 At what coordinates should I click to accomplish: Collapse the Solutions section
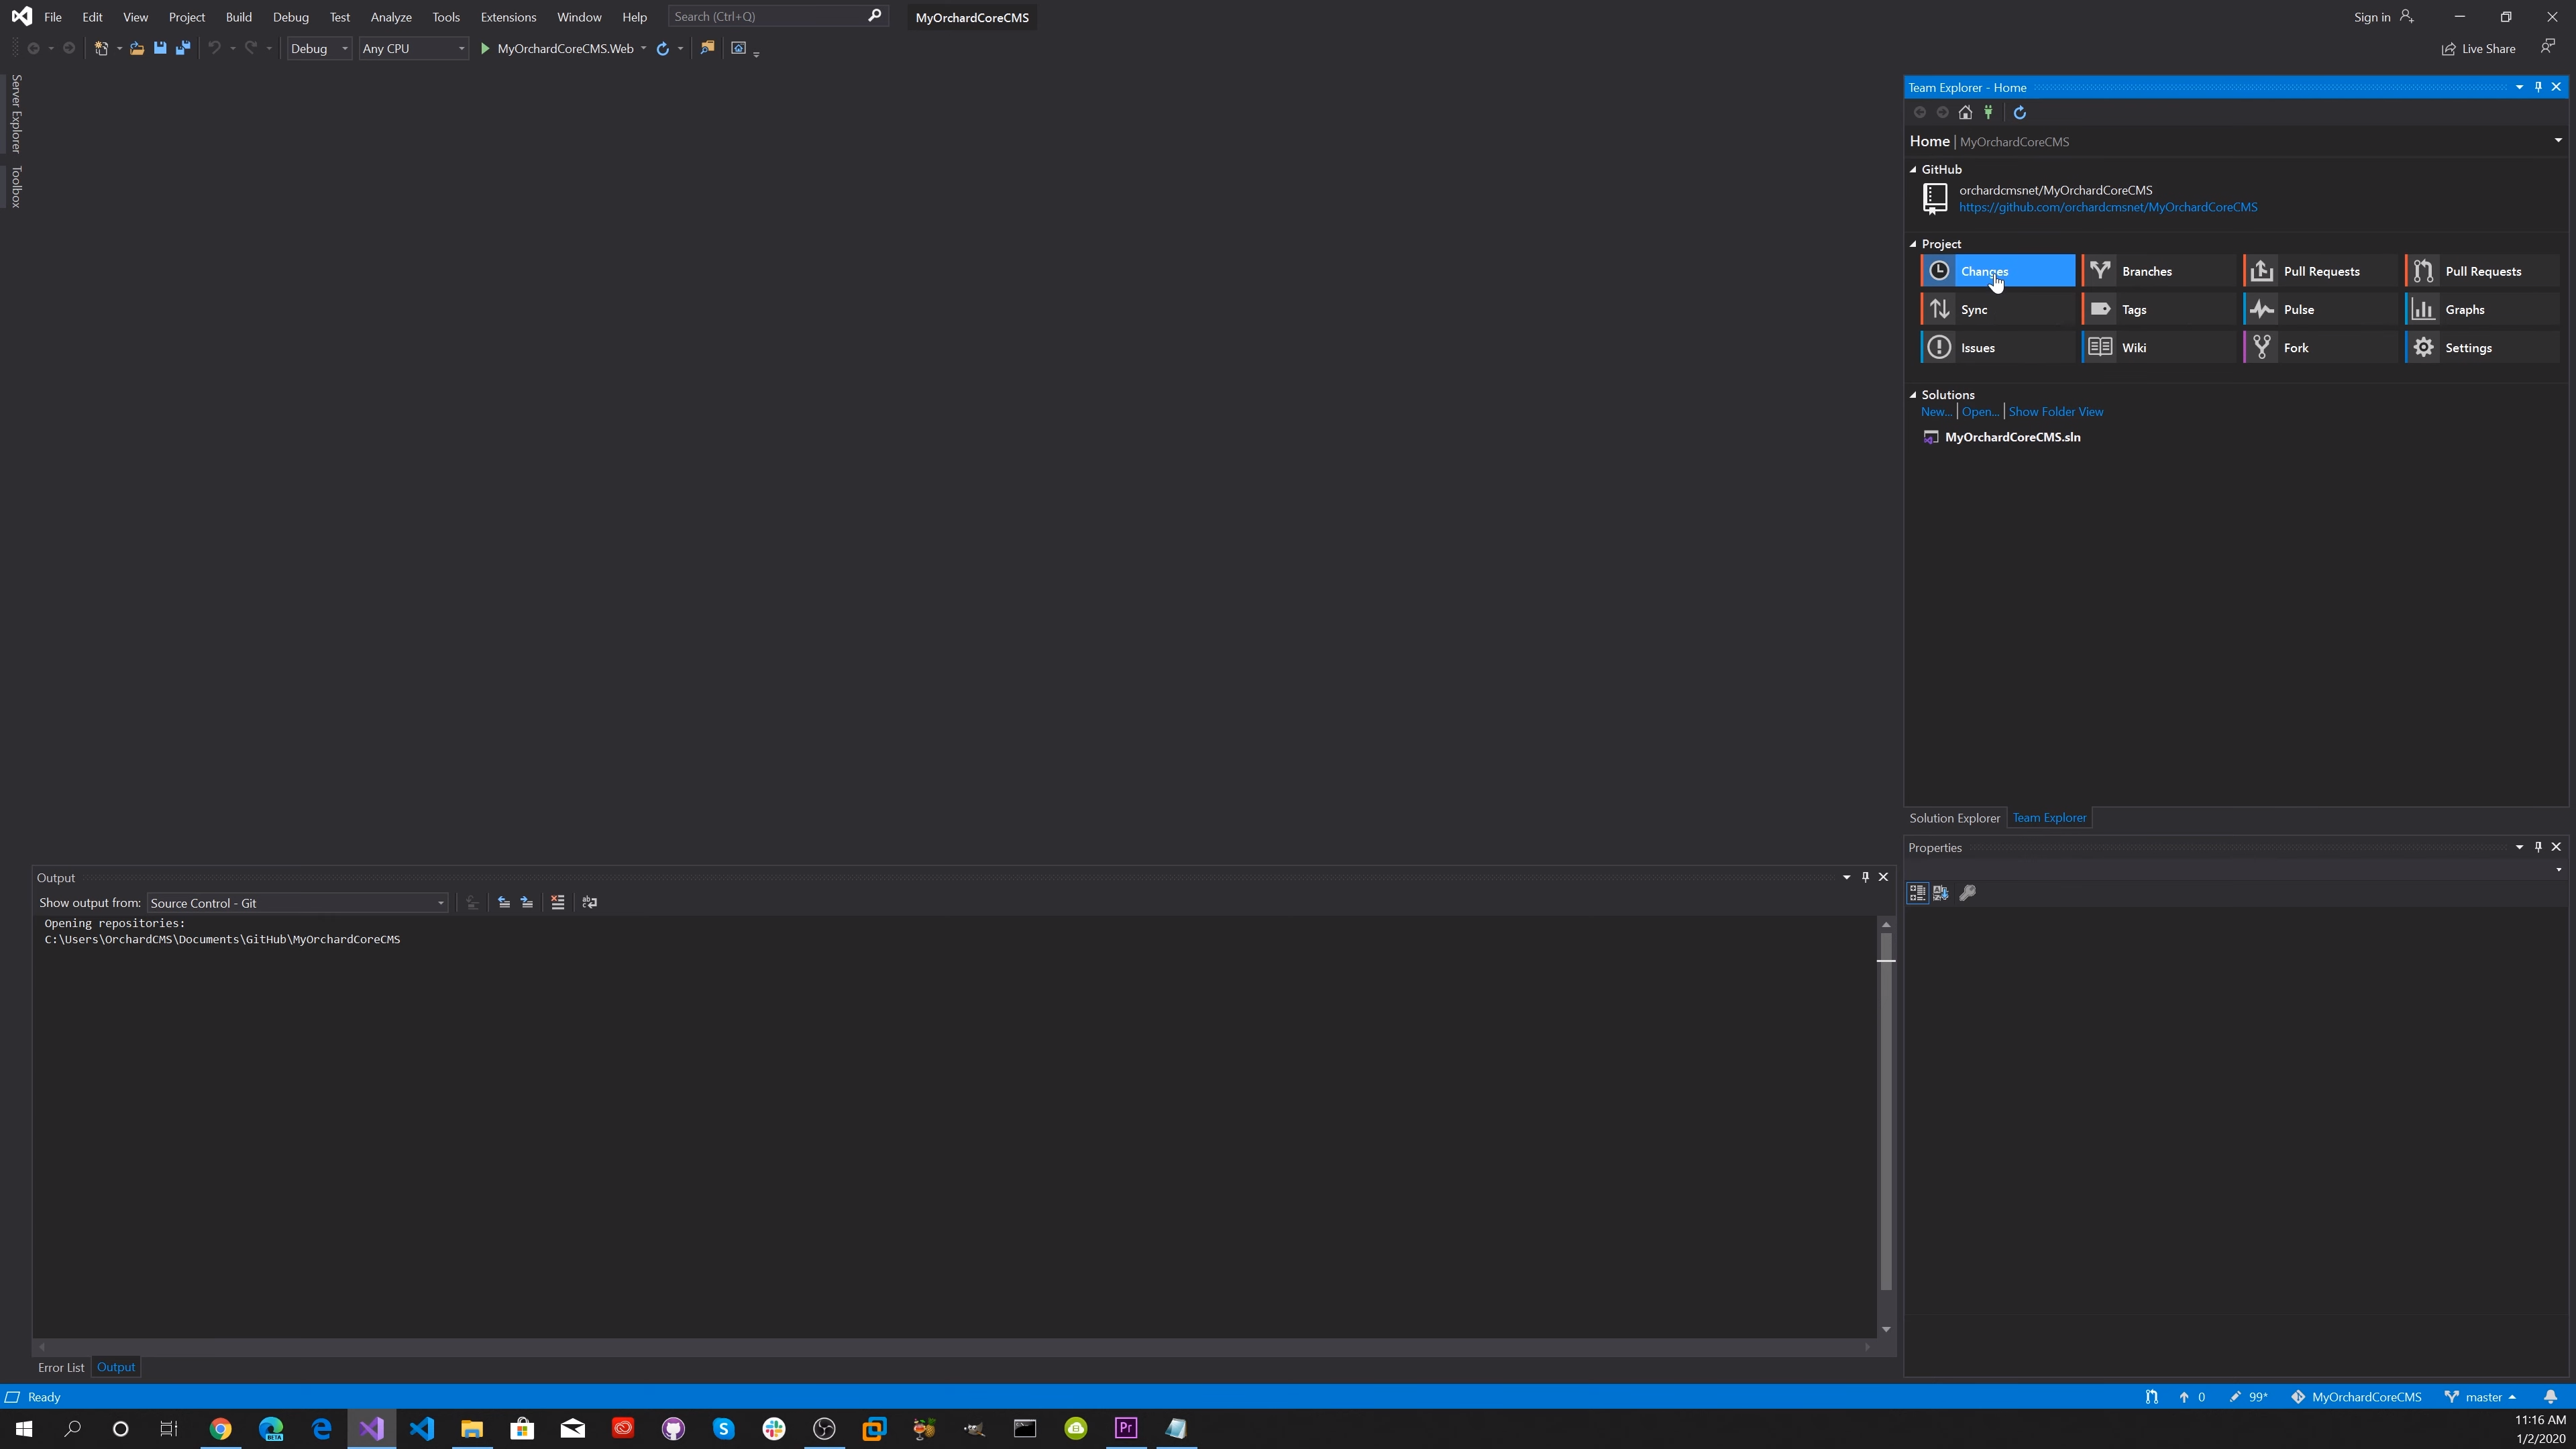pos(1913,395)
